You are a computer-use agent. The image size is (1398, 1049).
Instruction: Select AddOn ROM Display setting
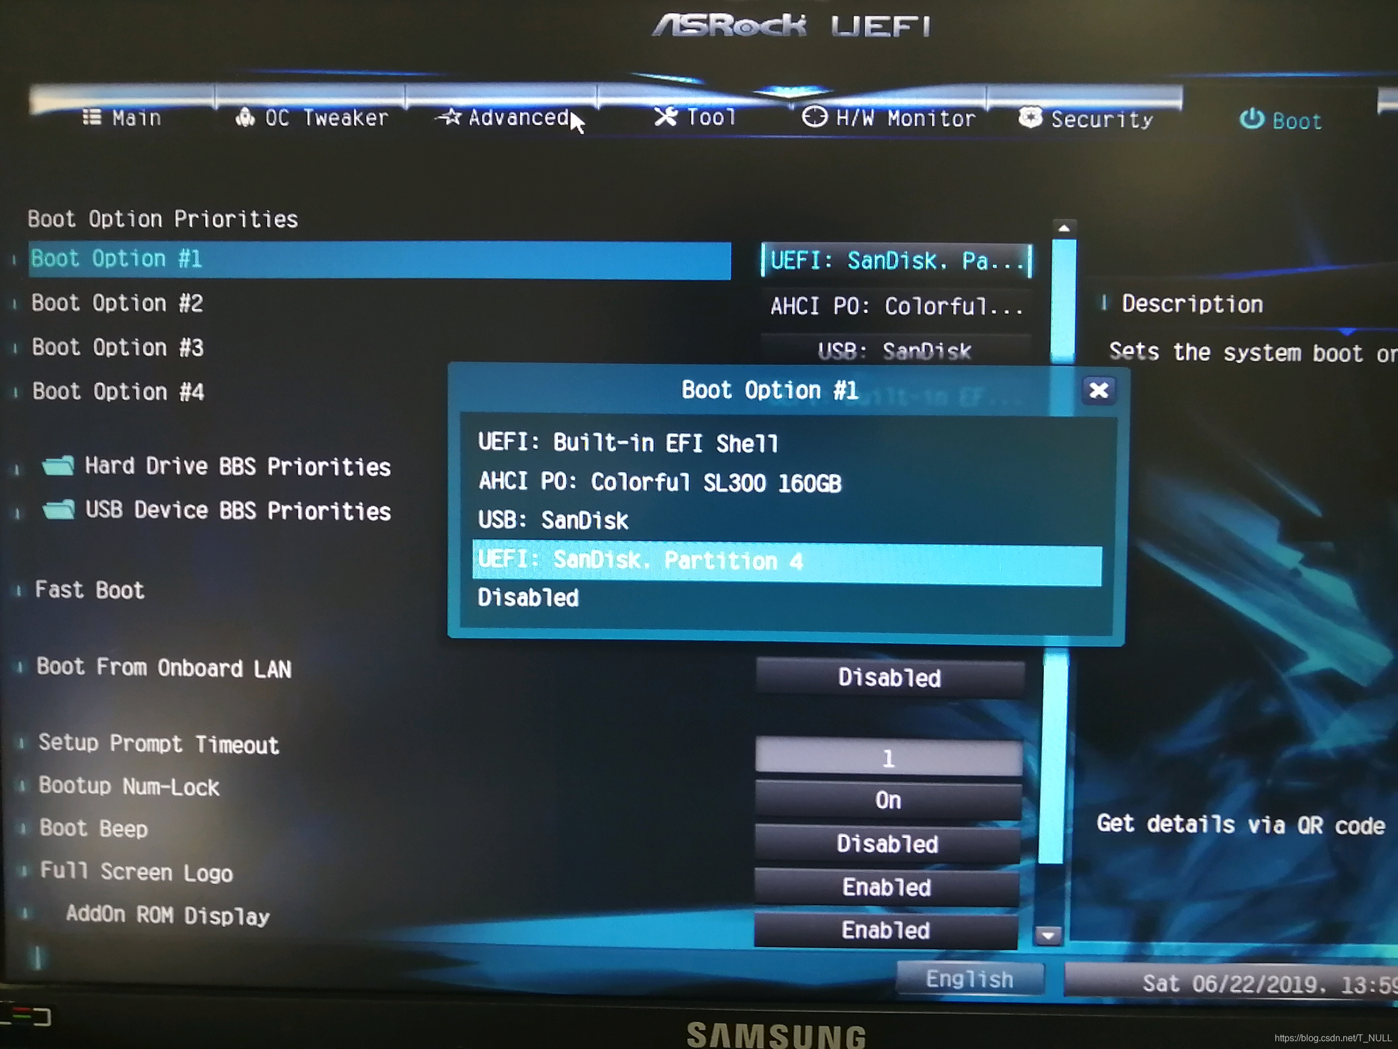click(168, 915)
